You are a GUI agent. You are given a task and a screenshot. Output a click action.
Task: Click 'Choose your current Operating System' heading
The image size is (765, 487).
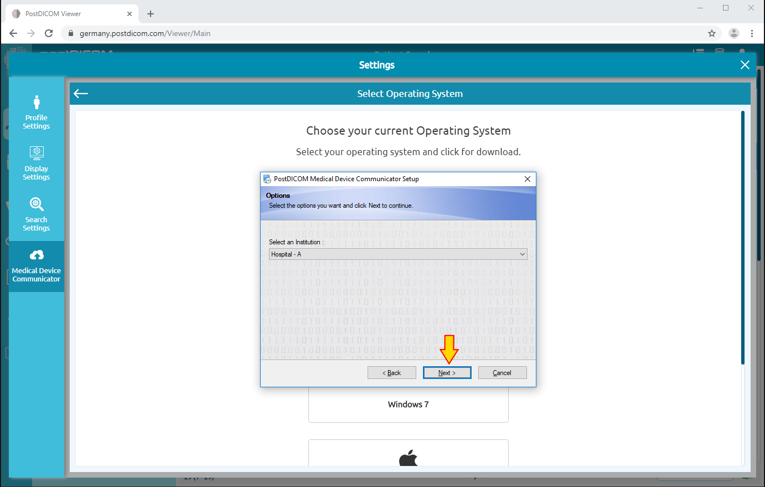[x=409, y=131]
